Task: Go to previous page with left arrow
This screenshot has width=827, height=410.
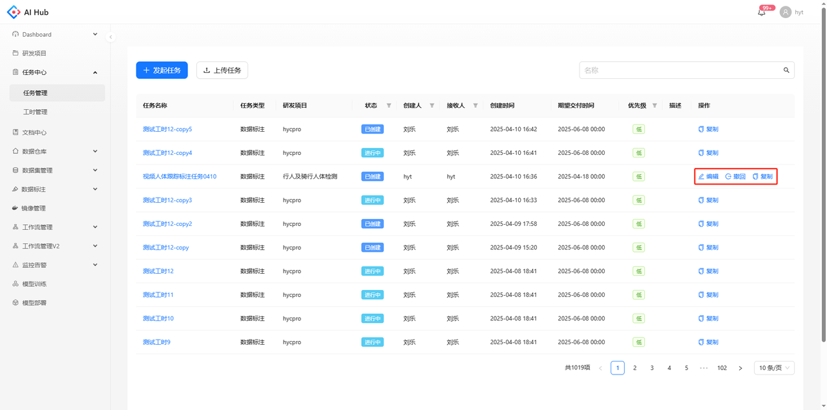Action: 600,368
